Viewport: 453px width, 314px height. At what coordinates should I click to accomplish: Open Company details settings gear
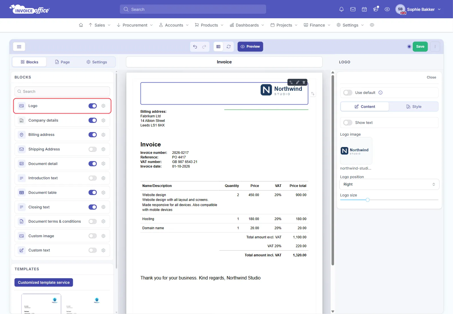pos(103,120)
